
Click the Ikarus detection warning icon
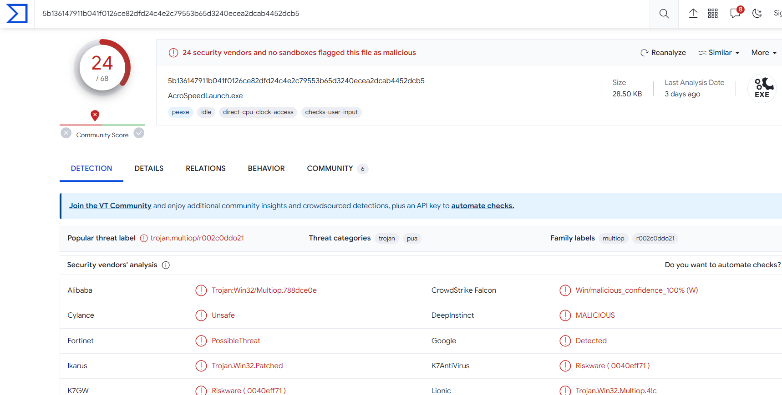pyautogui.click(x=201, y=366)
